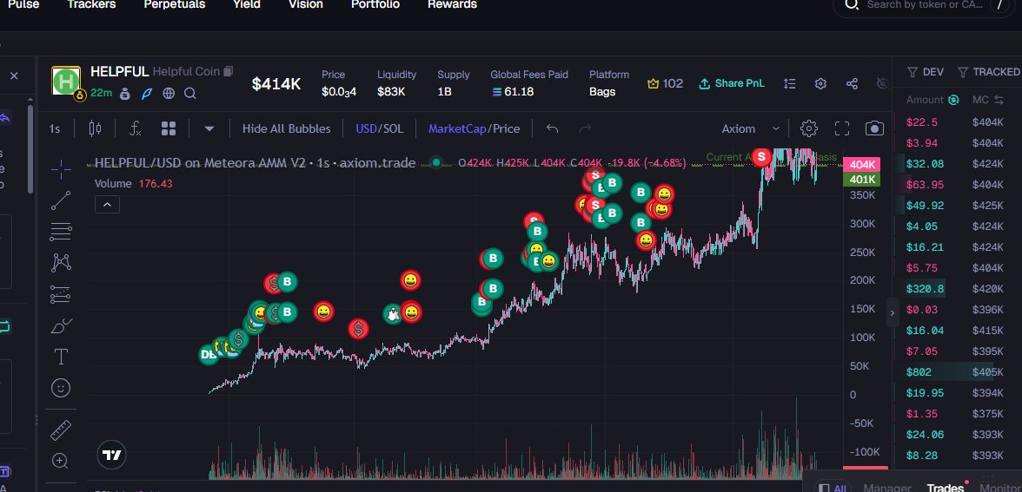Click the reply arrow button in left panel

5,118
